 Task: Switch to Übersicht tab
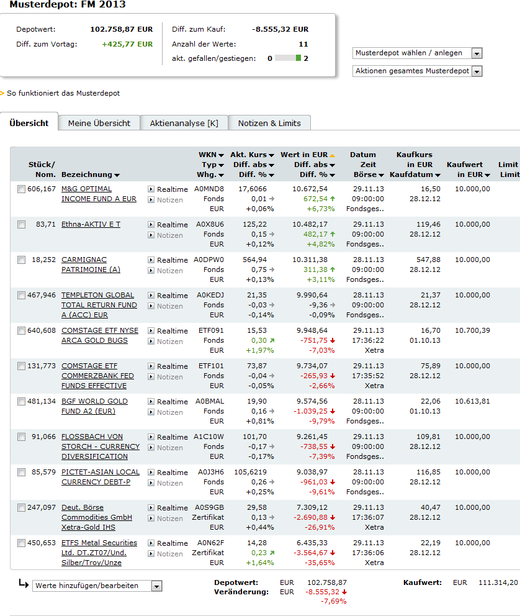pos(29,123)
